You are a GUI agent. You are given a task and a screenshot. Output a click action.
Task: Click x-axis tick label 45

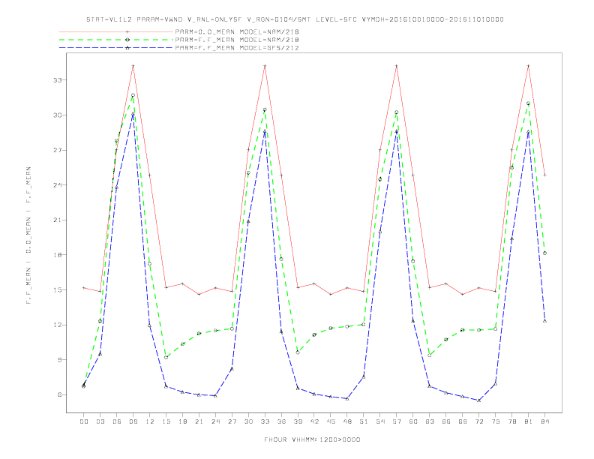click(x=331, y=421)
